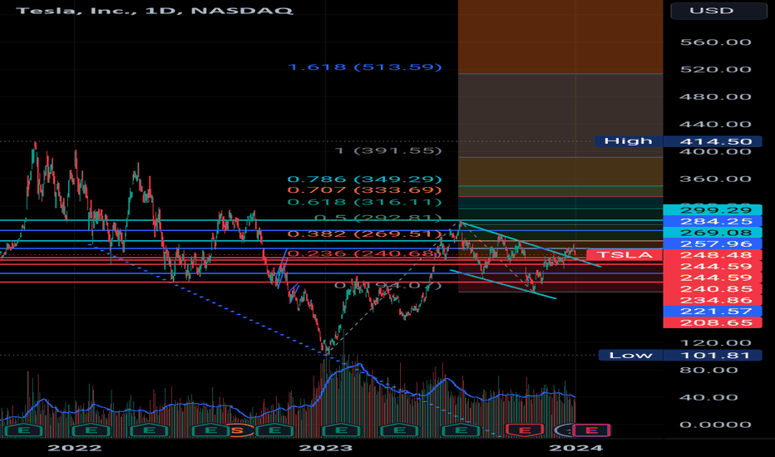Select the 414.50 high price label
The height and width of the screenshot is (457, 775).
(x=713, y=141)
